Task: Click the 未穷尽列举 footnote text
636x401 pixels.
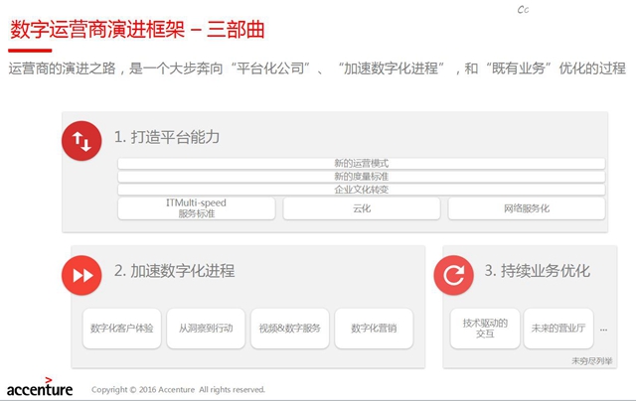Action: pyautogui.click(x=592, y=360)
